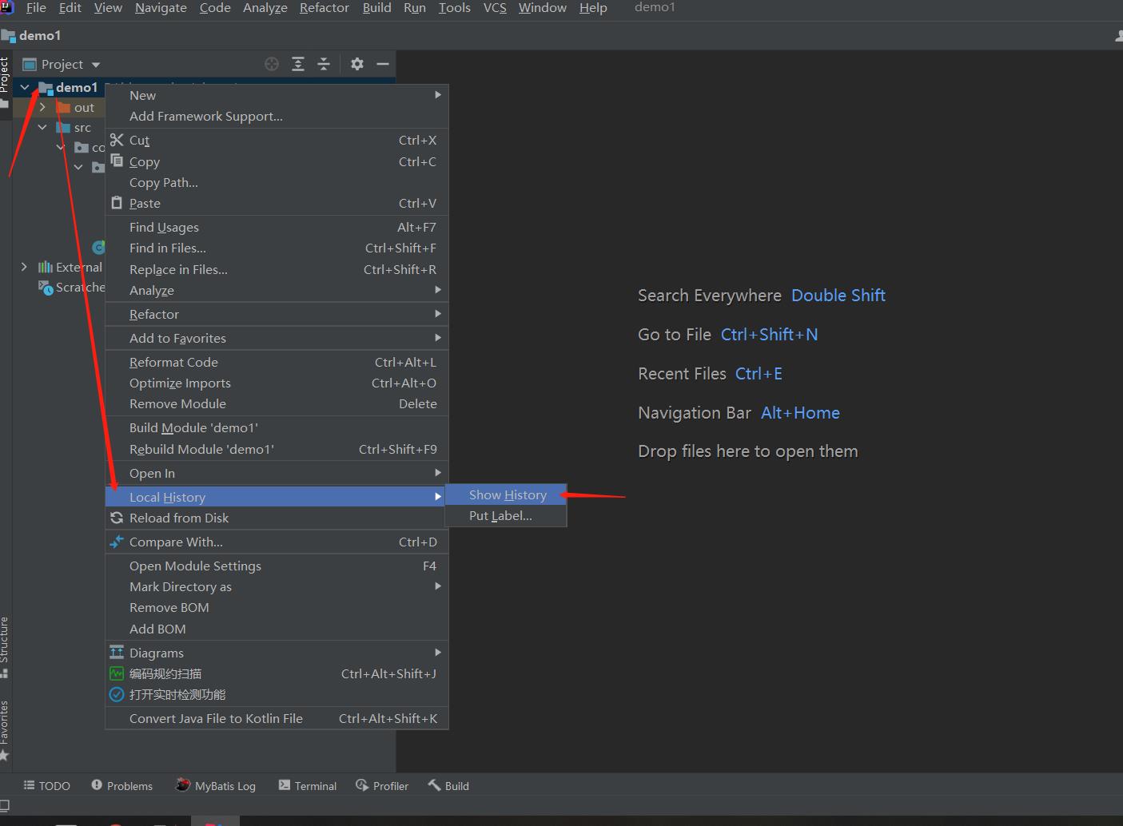
Task: Click the 编码规约扫描 green icon
Action: click(117, 673)
